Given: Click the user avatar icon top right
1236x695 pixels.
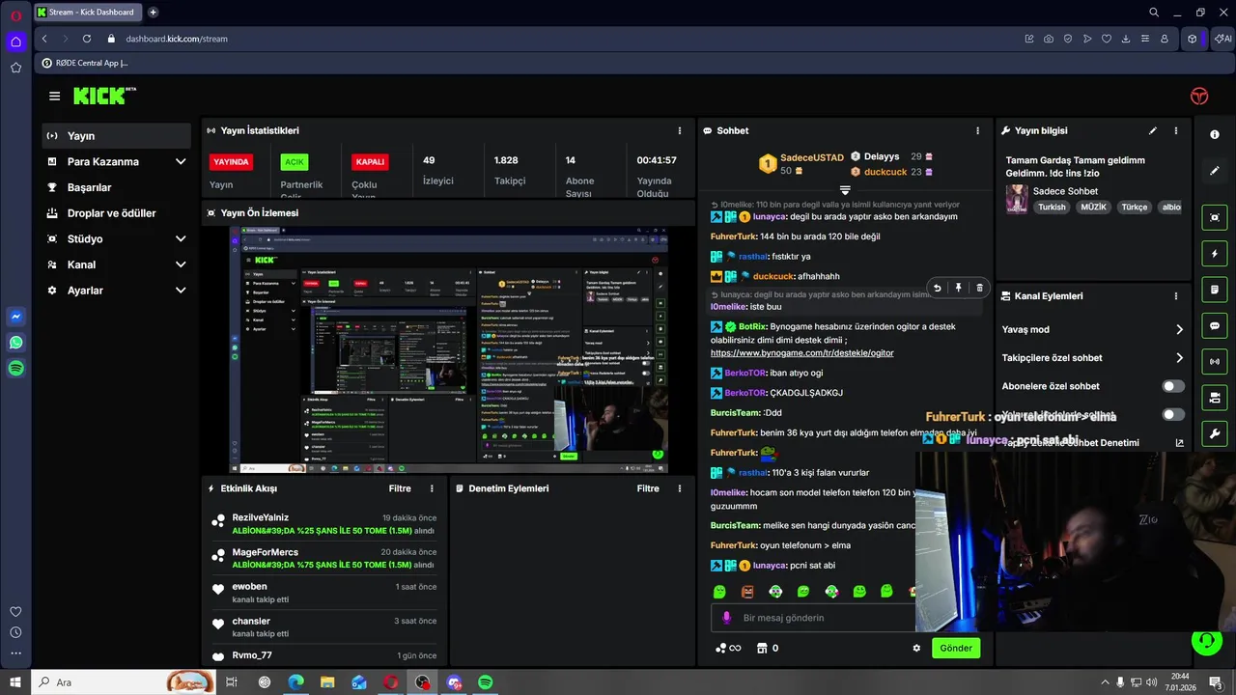Looking at the screenshot, I should (x=1199, y=96).
